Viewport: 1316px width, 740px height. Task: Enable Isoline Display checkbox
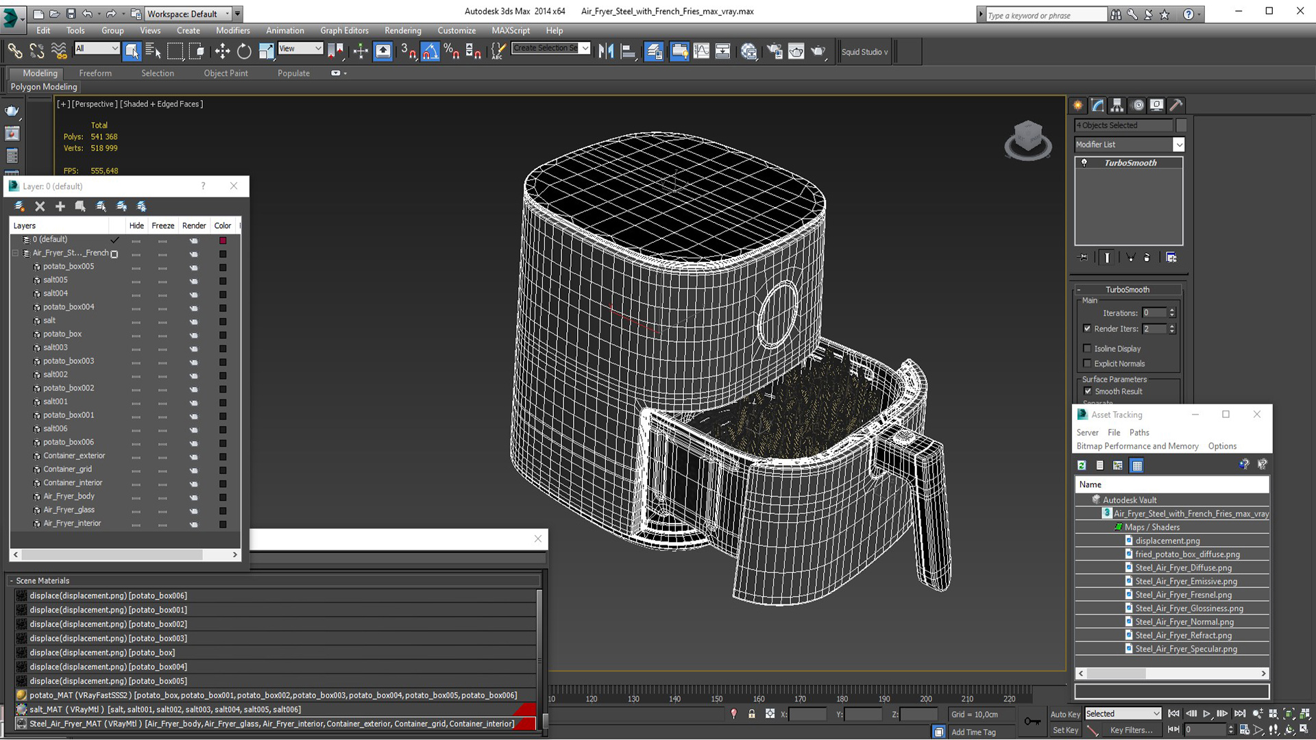pos(1087,349)
